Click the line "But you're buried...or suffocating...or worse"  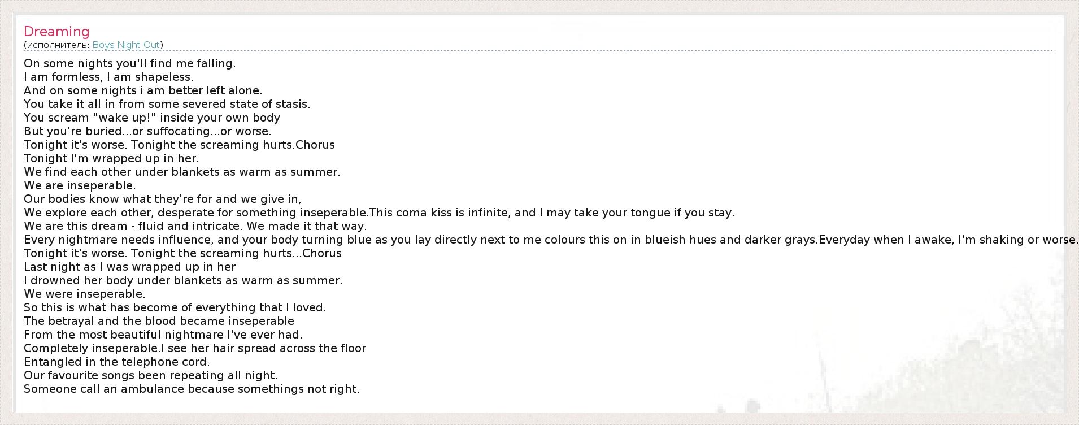tap(147, 131)
